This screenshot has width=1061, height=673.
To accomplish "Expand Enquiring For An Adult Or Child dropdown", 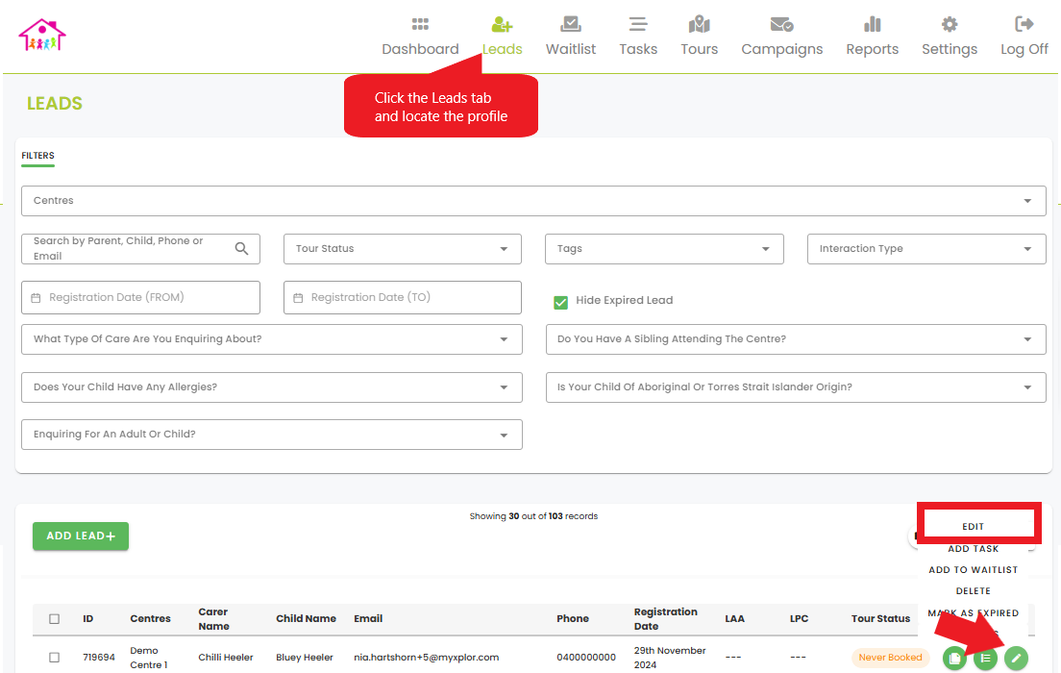I will 272,435.
